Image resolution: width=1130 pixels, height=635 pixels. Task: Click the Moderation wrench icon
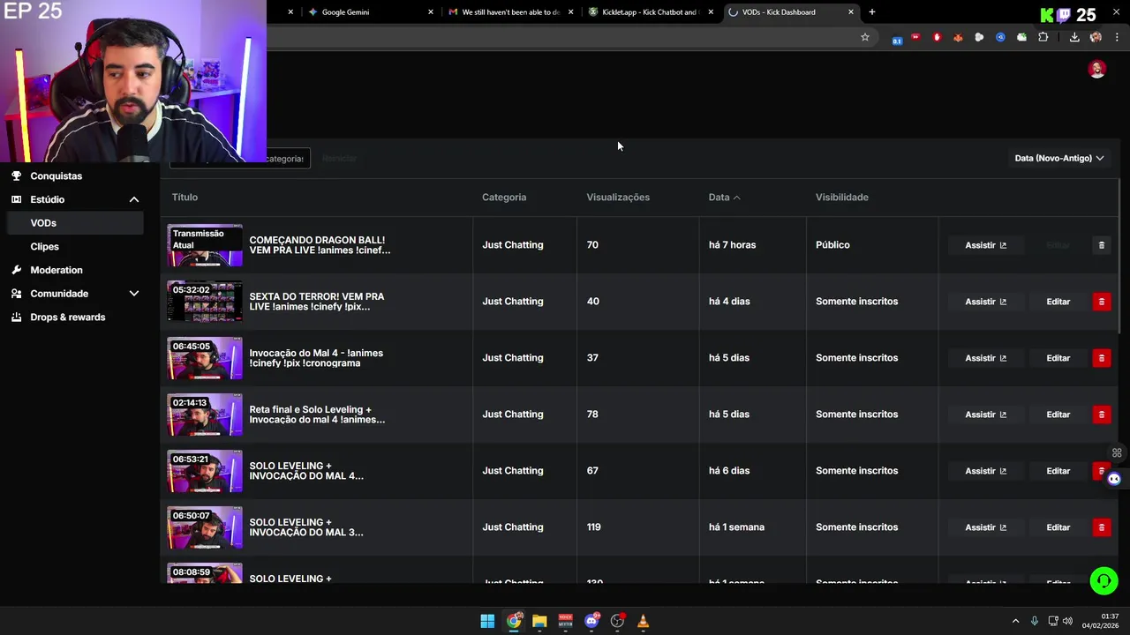[x=16, y=270]
